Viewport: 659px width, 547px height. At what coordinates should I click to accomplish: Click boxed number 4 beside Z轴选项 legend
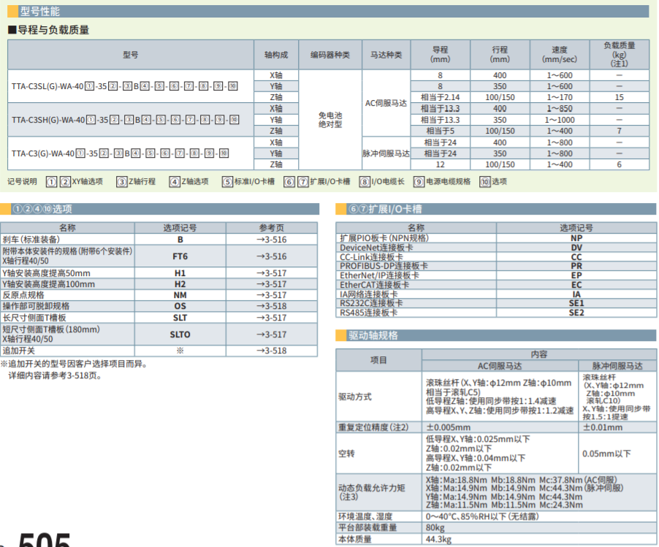(x=175, y=182)
